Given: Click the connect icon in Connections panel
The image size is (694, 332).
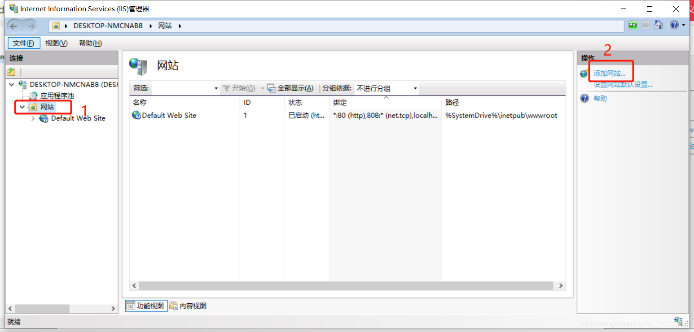Looking at the screenshot, I should (11, 72).
